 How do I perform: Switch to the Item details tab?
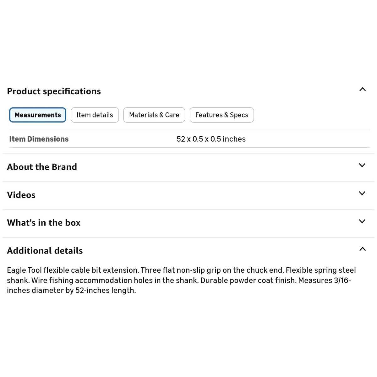95,115
